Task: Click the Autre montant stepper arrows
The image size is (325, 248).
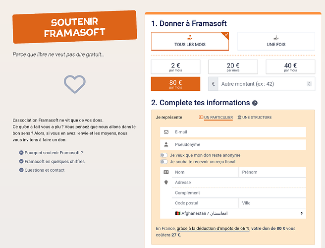Action: (x=309, y=84)
